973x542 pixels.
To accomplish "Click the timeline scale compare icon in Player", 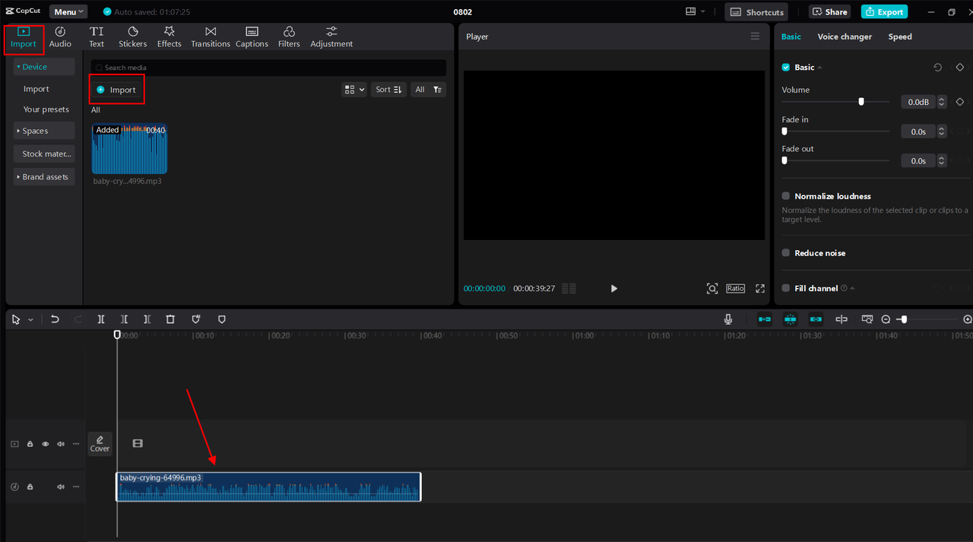I will (569, 289).
